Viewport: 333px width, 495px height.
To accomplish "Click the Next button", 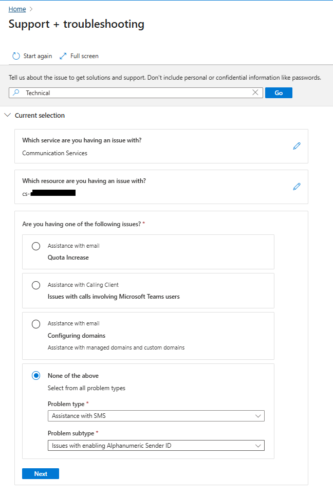I will coord(41,474).
